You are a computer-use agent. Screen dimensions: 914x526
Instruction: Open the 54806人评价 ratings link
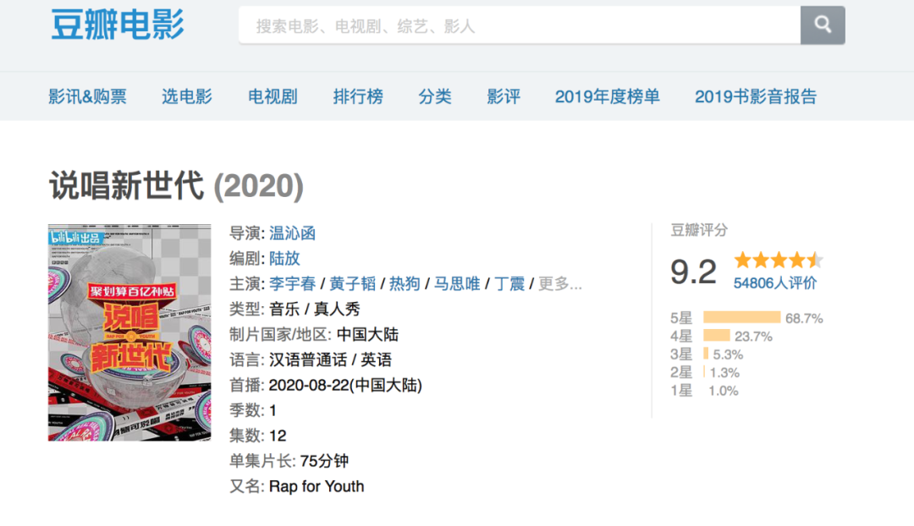775,283
